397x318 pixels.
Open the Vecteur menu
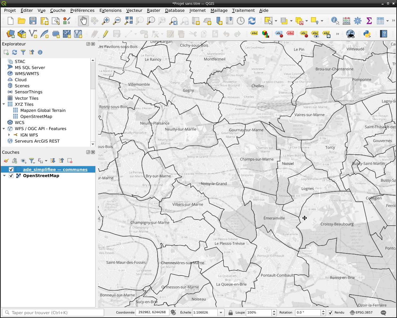coord(134,10)
